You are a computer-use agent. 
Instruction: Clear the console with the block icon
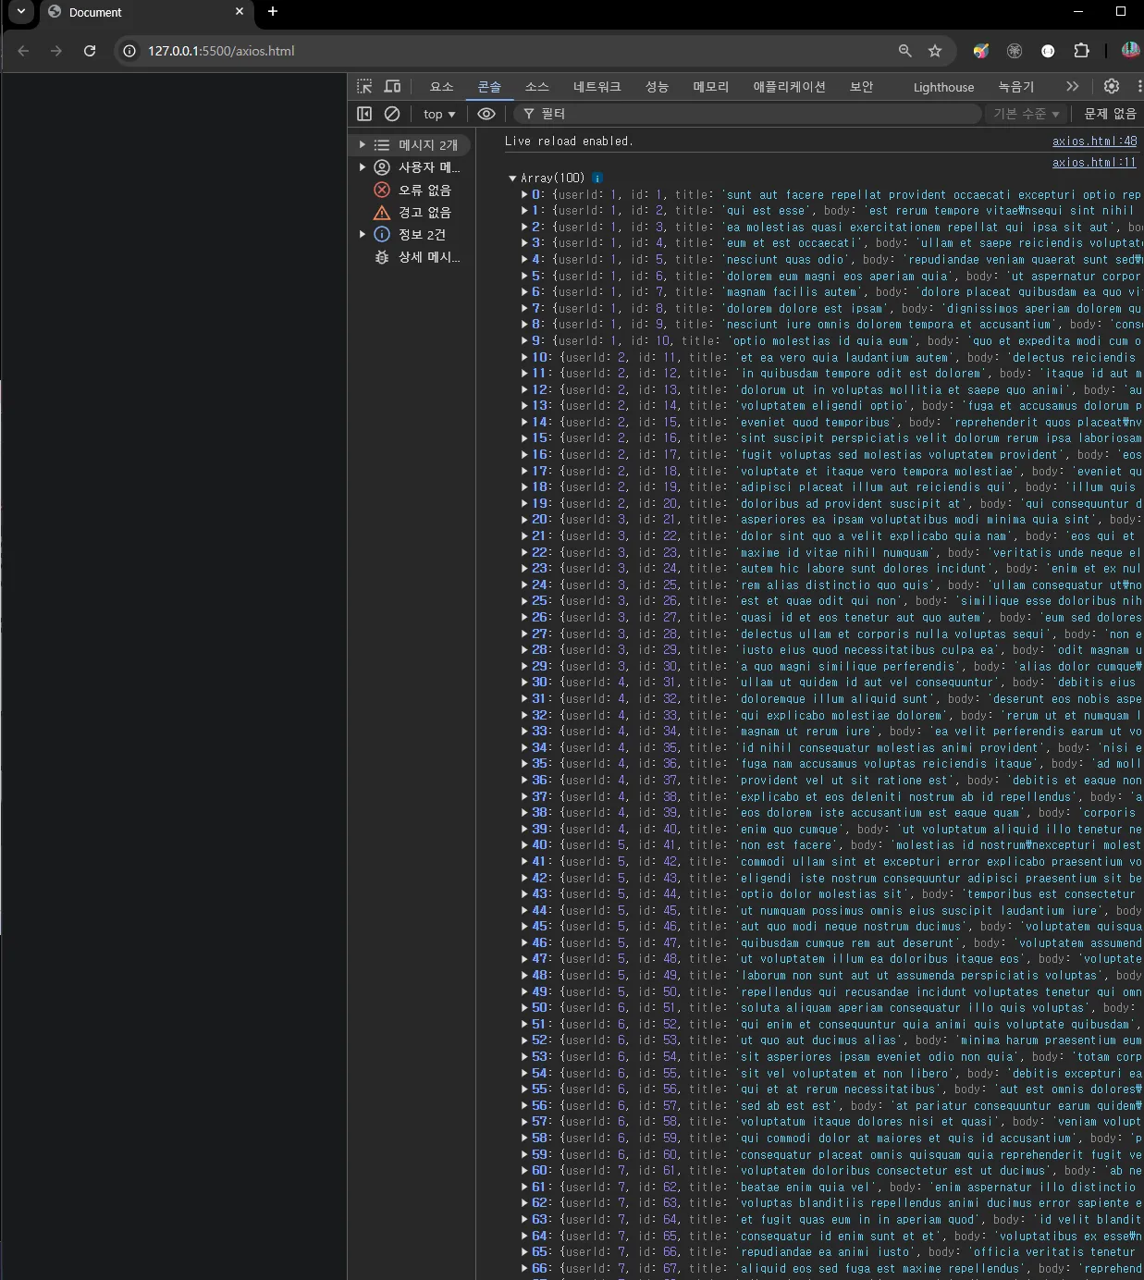click(392, 114)
